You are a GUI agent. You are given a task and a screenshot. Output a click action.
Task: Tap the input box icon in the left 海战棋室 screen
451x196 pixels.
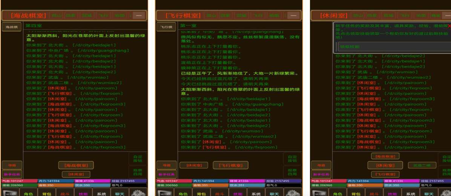point(10,193)
